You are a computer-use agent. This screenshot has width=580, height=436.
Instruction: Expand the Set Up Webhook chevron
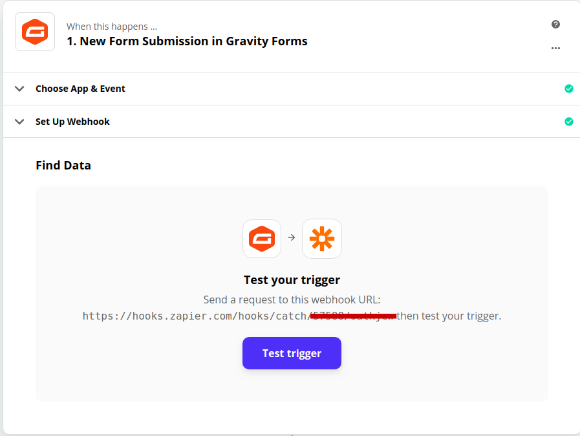click(19, 122)
